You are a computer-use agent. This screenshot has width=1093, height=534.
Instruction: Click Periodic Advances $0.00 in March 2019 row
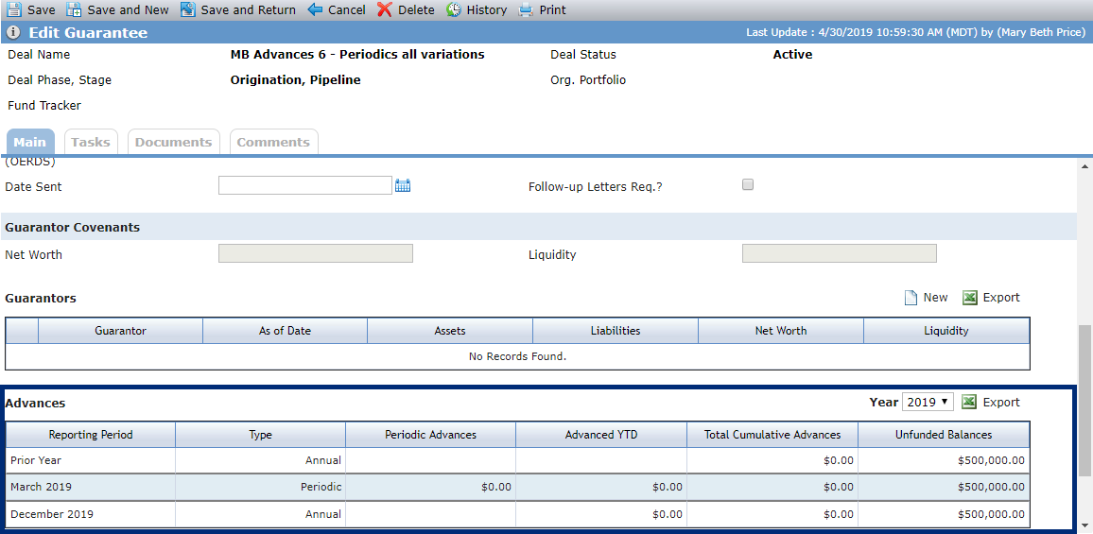pyautogui.click(x=496, y=487)
